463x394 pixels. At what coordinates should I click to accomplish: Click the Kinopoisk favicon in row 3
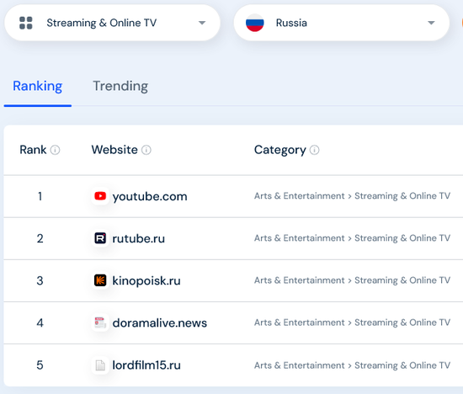[100, 280]
